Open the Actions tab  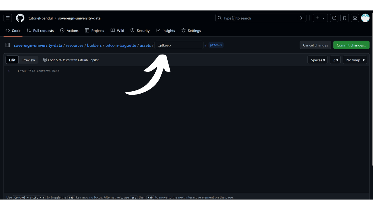(69, 31)
